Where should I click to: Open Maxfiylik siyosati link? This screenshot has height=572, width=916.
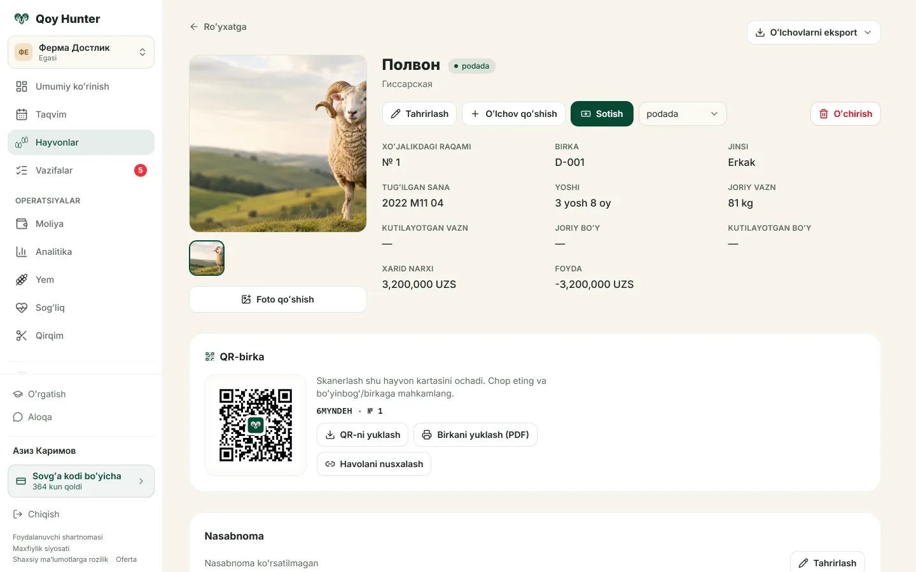point(41,548)
